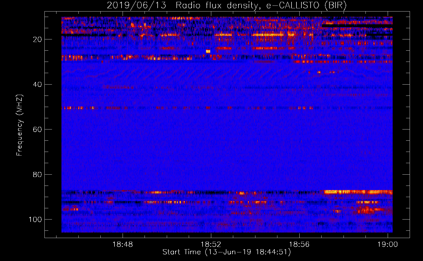Click the bright burst near 25 MHz at 18:52

[208, 51]
